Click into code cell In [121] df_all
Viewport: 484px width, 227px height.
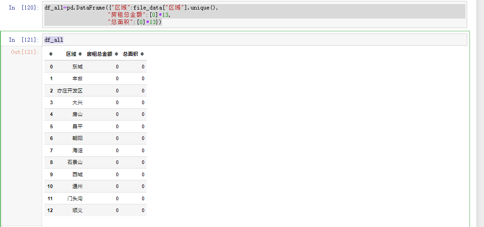[254, 39]
